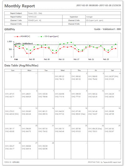Select CH1 value 257.01 on day 5

[x=10, y=94]
